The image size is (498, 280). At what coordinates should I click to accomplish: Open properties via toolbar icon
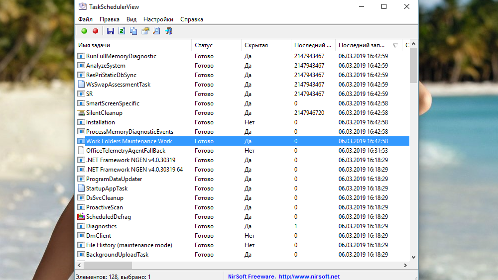point(145,31)
